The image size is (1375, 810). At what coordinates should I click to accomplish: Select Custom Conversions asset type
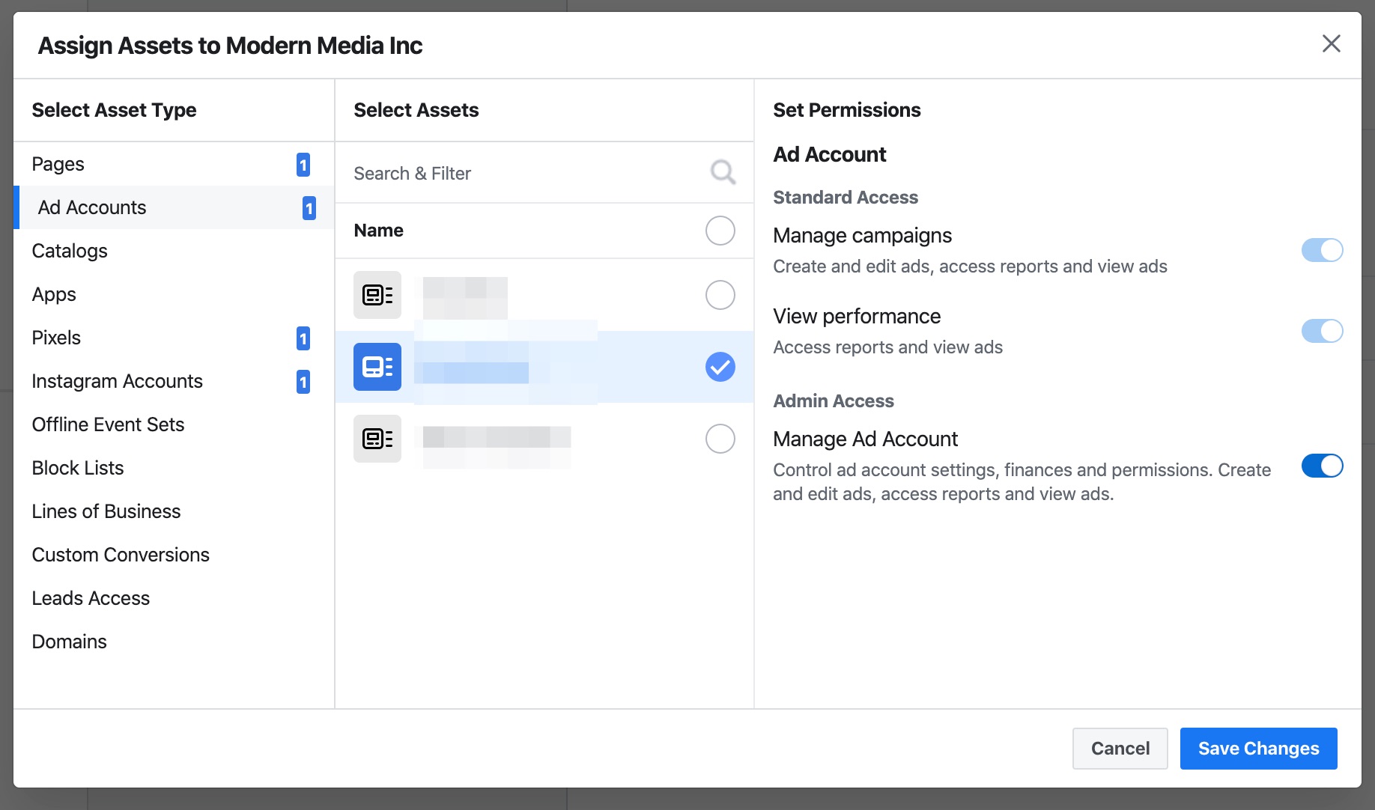(174, 555)
